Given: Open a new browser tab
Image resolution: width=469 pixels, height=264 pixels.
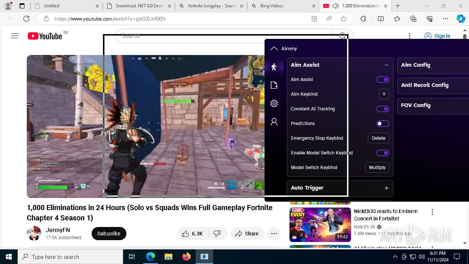Looking at the screenshot, I should tap(398, 6).
